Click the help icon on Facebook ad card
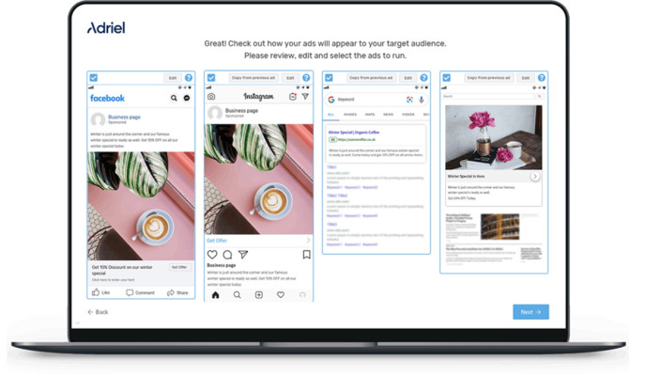 point(189,78)
